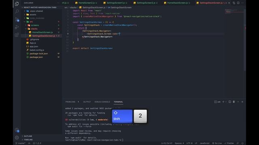259x145 pixels.
Task: Click master branch in status bar
Action: coord(21,143)
